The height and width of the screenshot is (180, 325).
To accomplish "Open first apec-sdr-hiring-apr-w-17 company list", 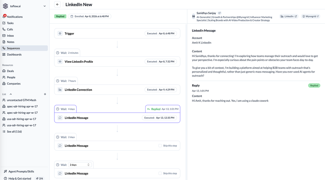I will tap(24, 106).
